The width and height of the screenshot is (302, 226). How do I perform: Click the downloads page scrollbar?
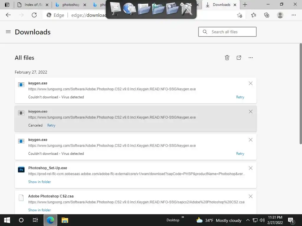[x=301, y=94]
